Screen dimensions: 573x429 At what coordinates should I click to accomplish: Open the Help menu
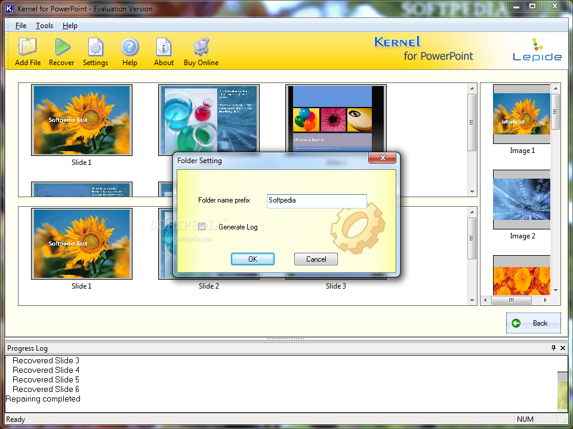70,26
